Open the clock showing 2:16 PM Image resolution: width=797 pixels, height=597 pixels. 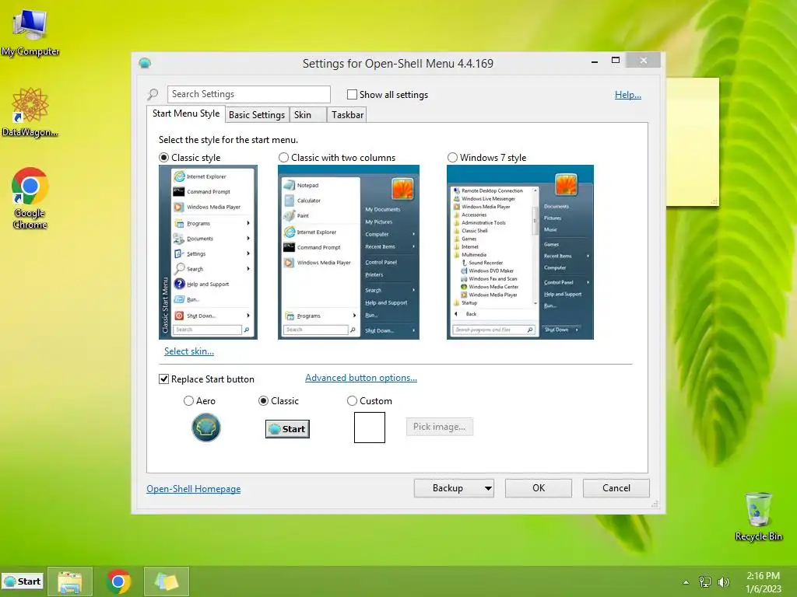[x=763, y=581]
